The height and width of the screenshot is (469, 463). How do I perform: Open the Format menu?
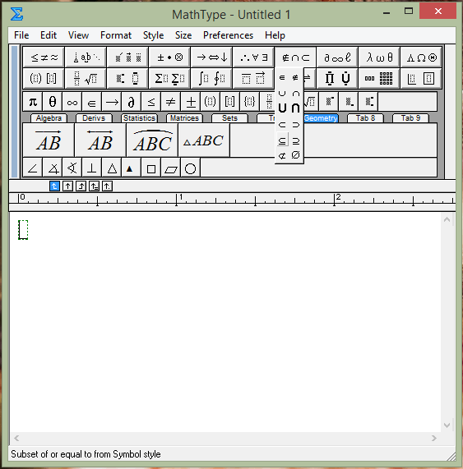tap(116, 35)
